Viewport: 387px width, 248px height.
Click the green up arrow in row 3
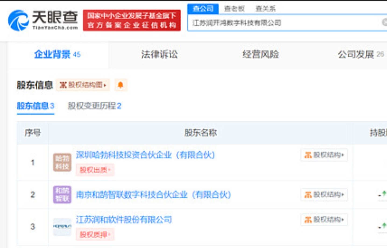384,226
